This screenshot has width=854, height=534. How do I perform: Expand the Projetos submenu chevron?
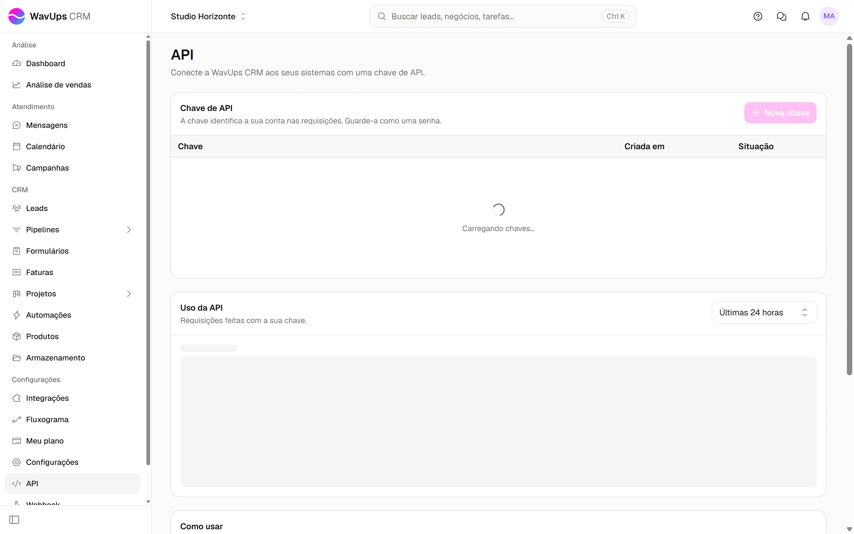[129, 294]
